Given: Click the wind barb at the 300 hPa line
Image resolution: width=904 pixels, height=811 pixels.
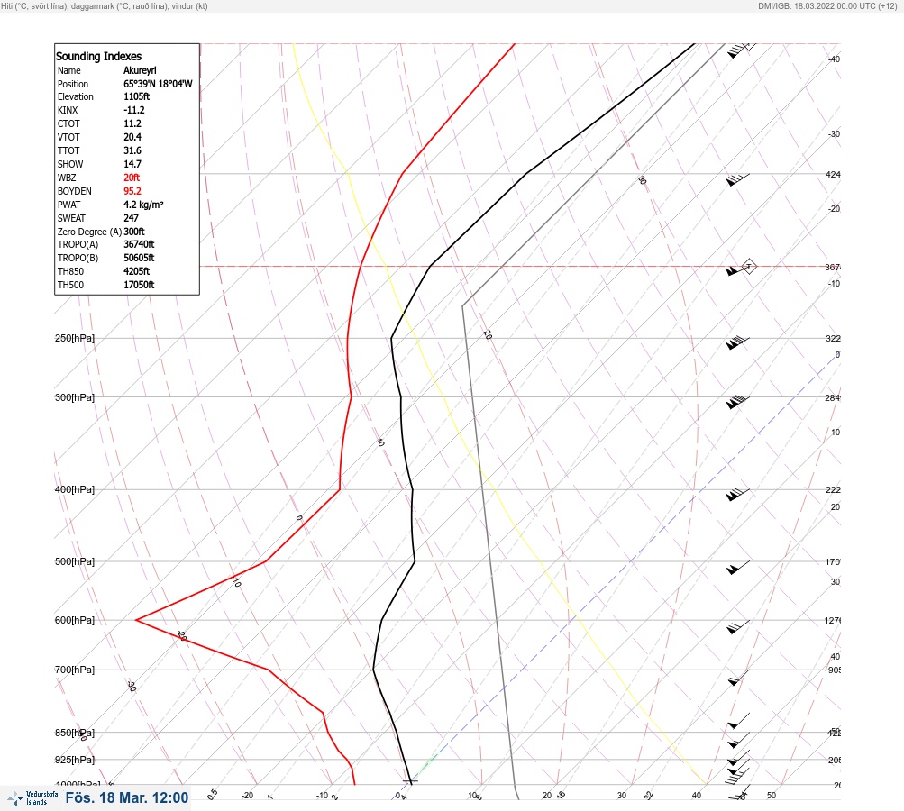Looking at the screenshot, I should [737, 402].
